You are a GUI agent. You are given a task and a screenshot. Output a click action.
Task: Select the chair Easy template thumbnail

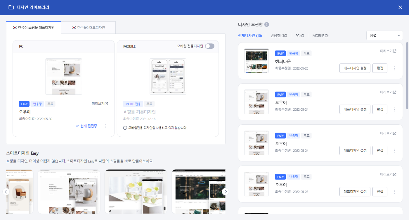20,192
